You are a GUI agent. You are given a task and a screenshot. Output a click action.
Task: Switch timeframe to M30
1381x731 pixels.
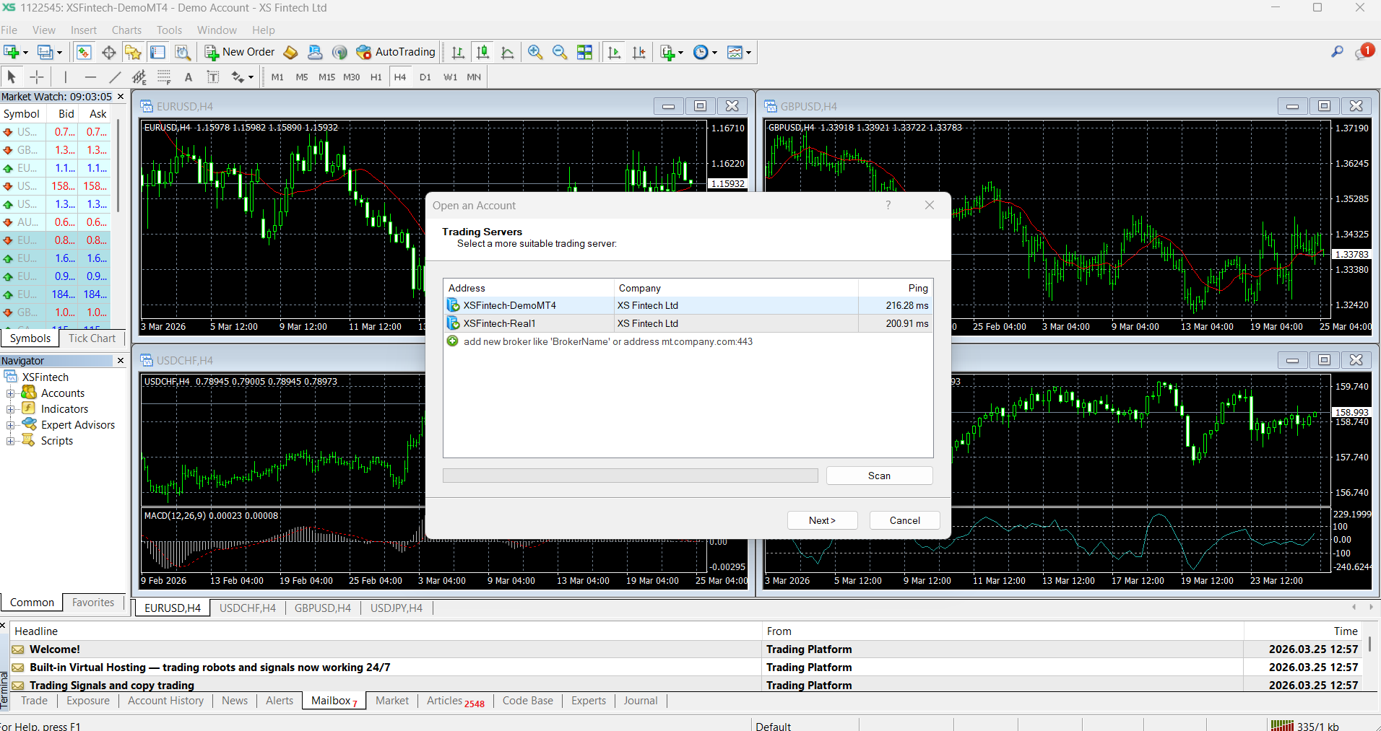click(x=352, y=77)
